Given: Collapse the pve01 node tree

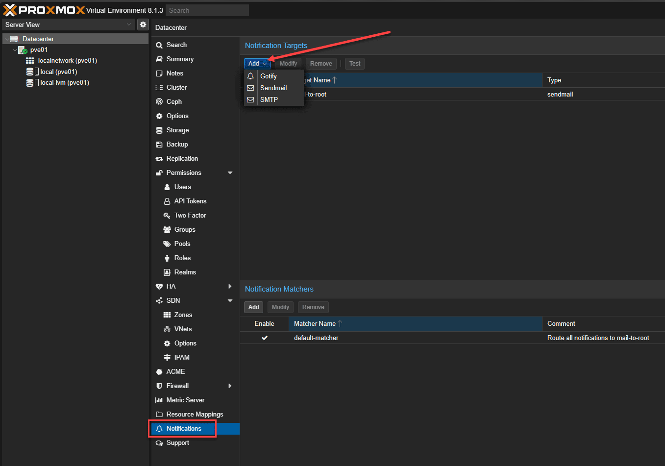Looking at the screenshot, I should point(15,50).
